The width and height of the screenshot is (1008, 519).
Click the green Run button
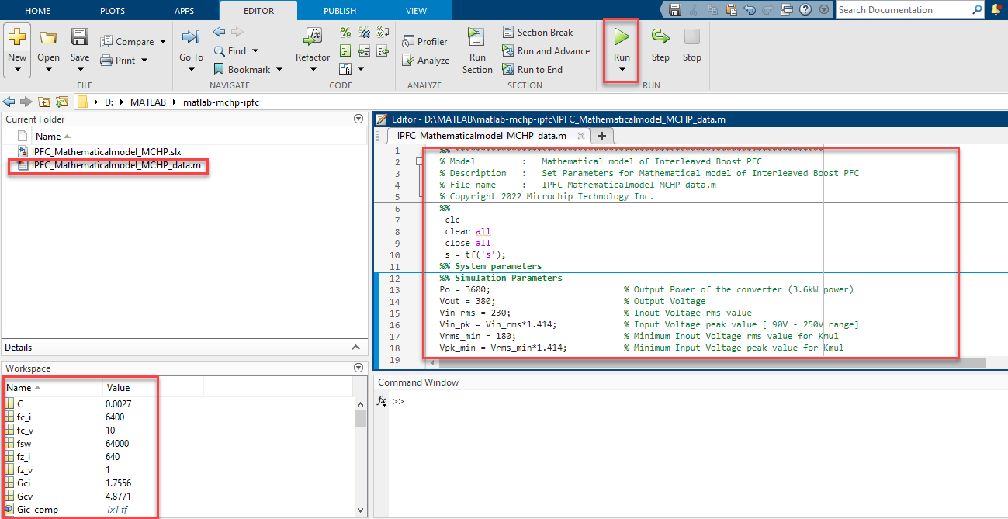tap(622, 38)
